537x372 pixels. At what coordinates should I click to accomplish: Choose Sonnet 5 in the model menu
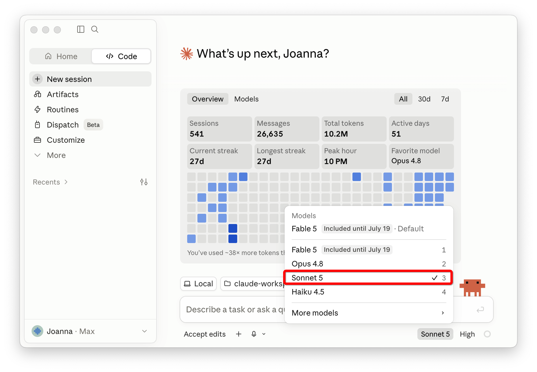coord(369,278)
